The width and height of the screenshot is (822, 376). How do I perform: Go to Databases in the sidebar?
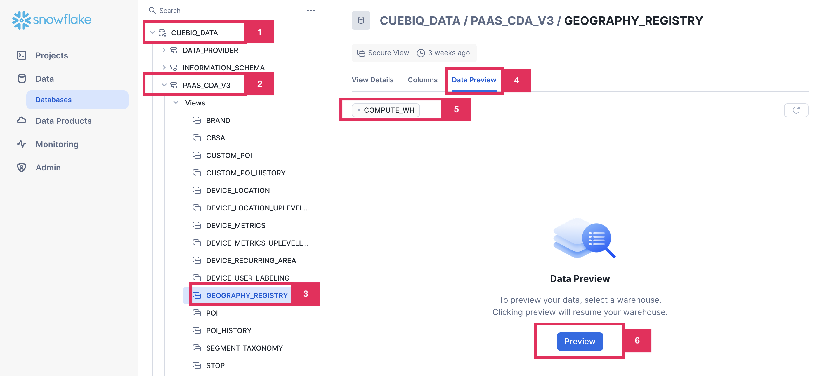54,100
